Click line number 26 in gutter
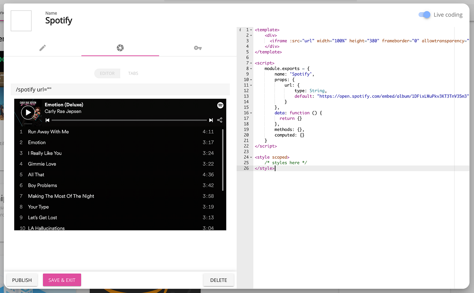The width and height of the screenshot is (474, 293). [x=246, y=168]
